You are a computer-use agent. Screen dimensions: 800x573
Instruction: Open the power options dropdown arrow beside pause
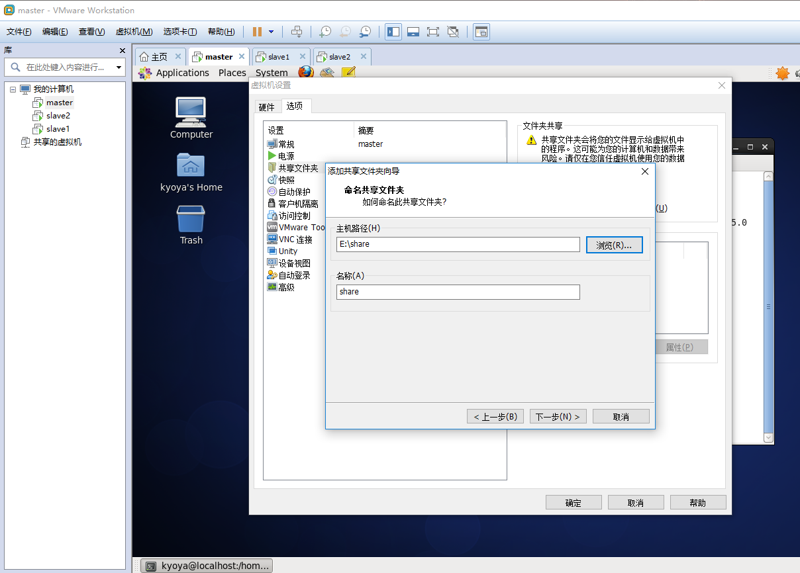point(271,32)
